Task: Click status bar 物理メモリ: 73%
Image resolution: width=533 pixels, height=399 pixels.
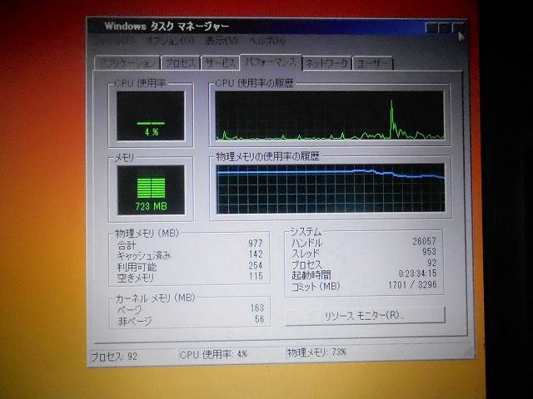Action: tap(316, 352)
